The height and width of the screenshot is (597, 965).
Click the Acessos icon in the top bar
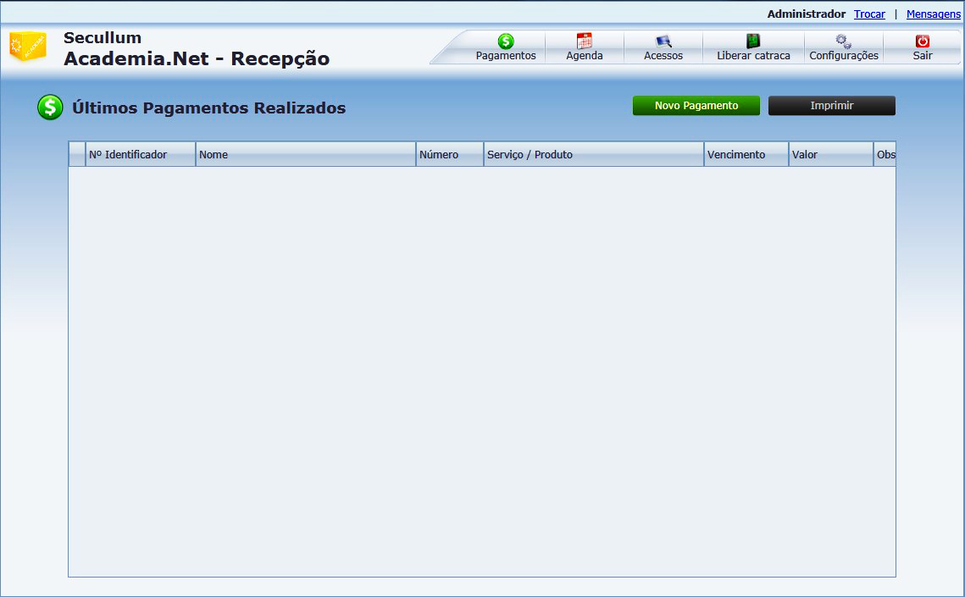point(663,41)
